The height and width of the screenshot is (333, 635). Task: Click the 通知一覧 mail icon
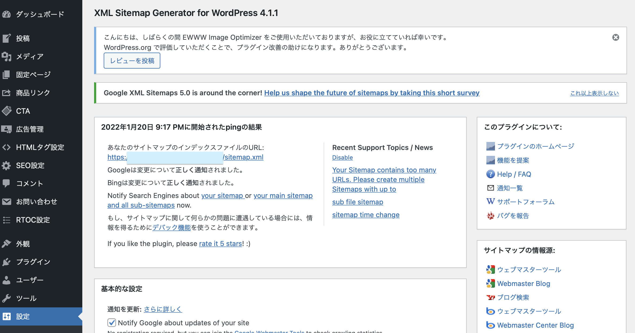pos(490,188)
